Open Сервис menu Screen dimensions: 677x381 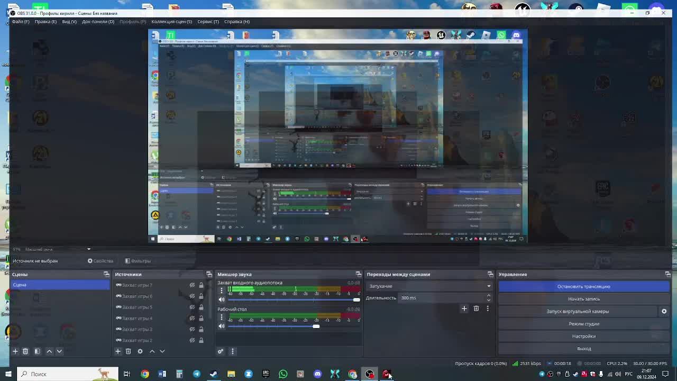click(x=208, y=22)
